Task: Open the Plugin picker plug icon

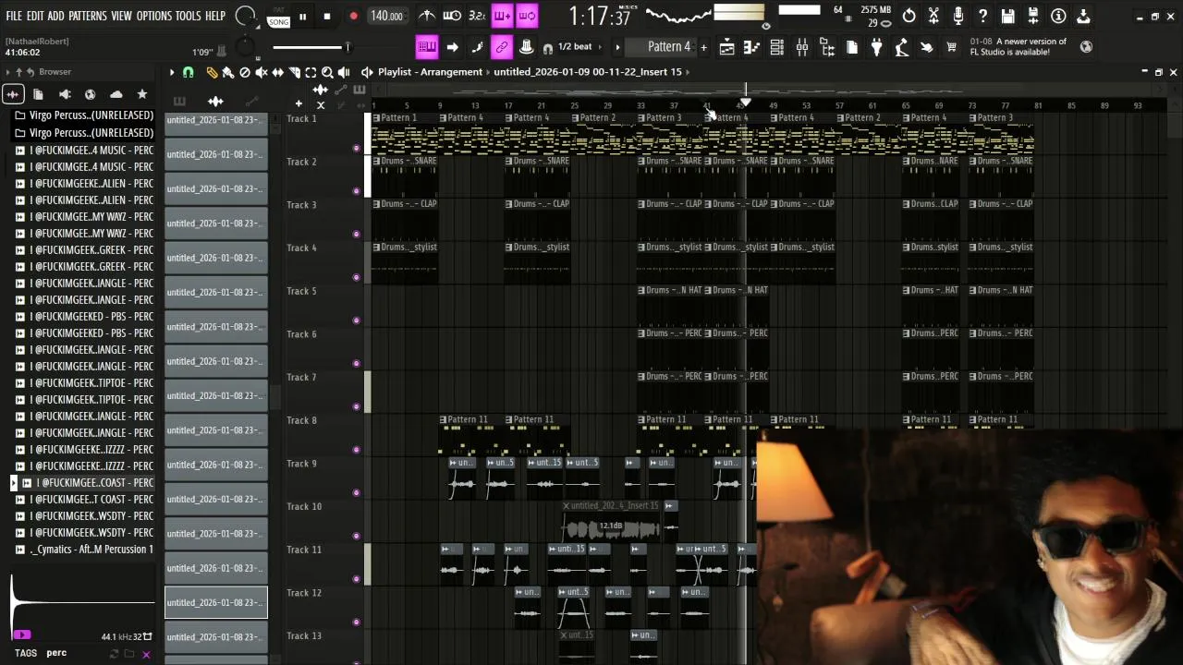Action: click(x=876, y=47)
